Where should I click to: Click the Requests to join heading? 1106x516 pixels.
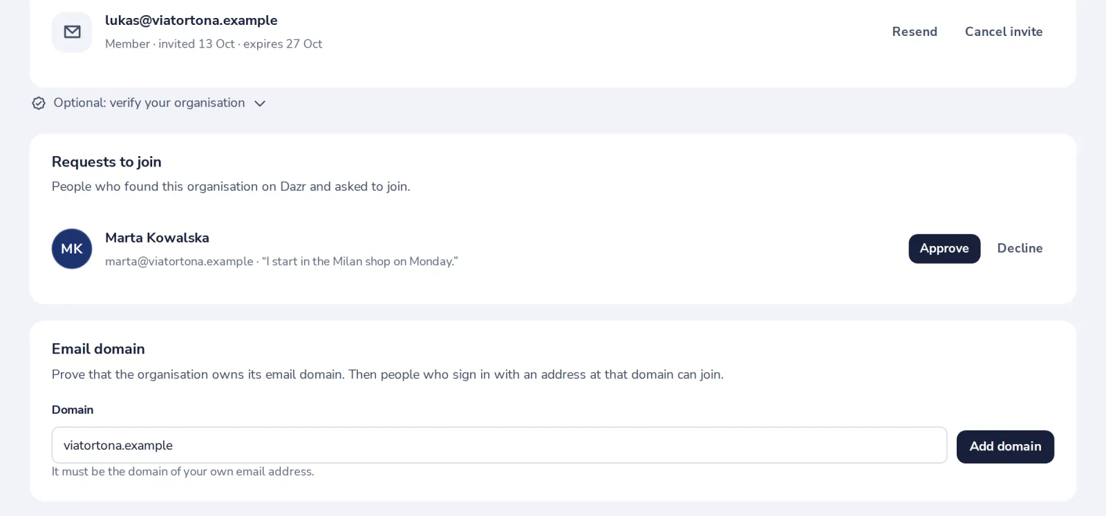pyautogui.click(x=106, y=162)
